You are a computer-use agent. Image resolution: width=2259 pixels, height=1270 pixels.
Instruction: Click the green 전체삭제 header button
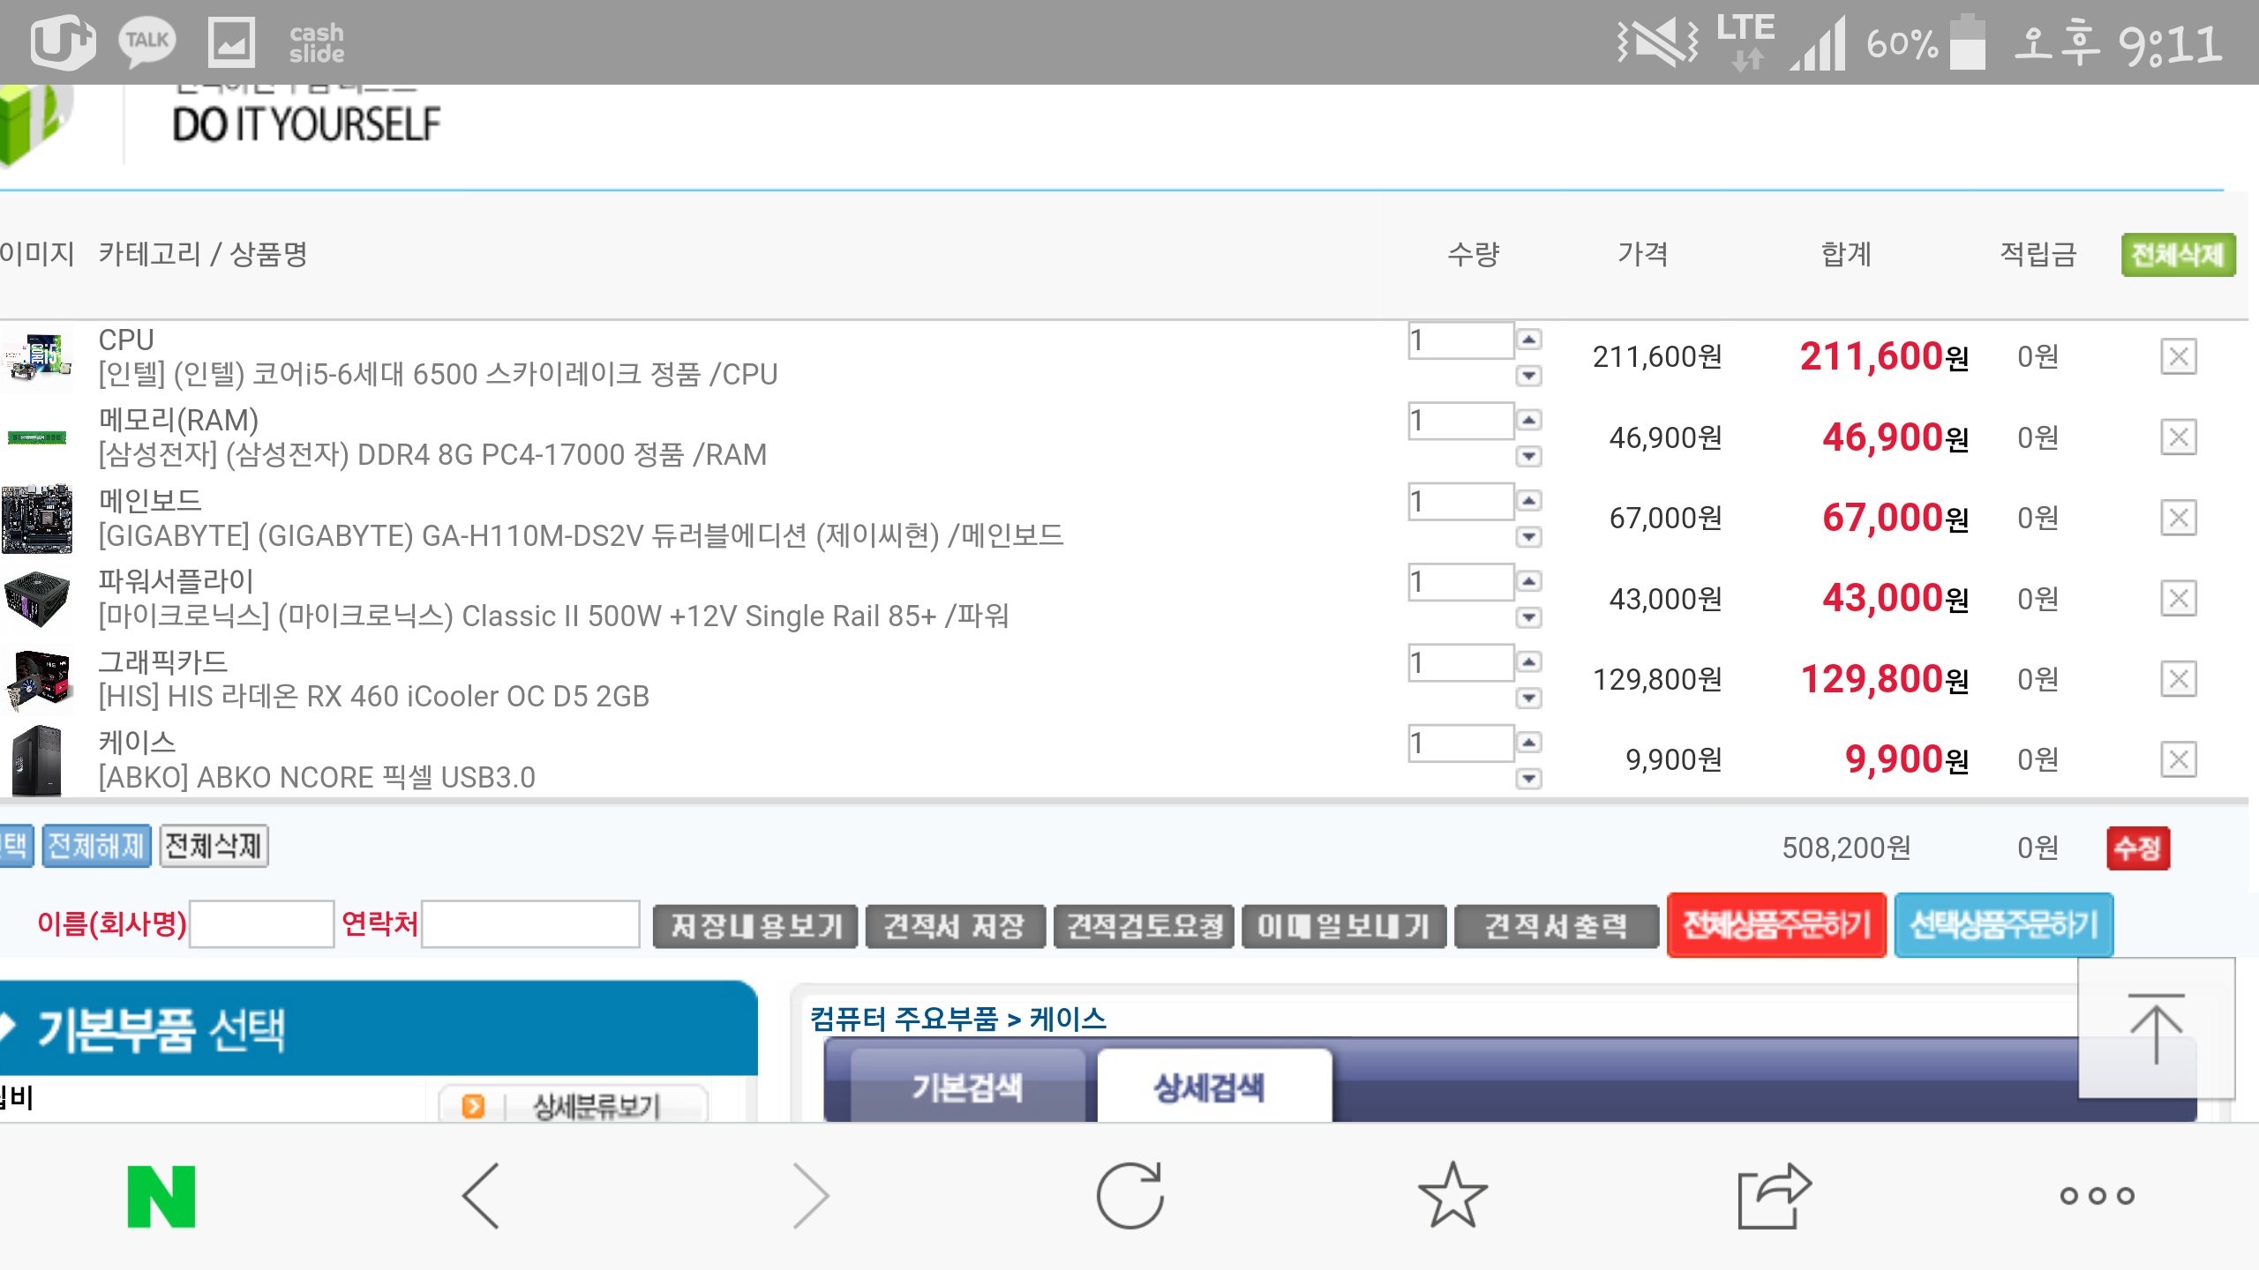click(x=2178, y=255)
